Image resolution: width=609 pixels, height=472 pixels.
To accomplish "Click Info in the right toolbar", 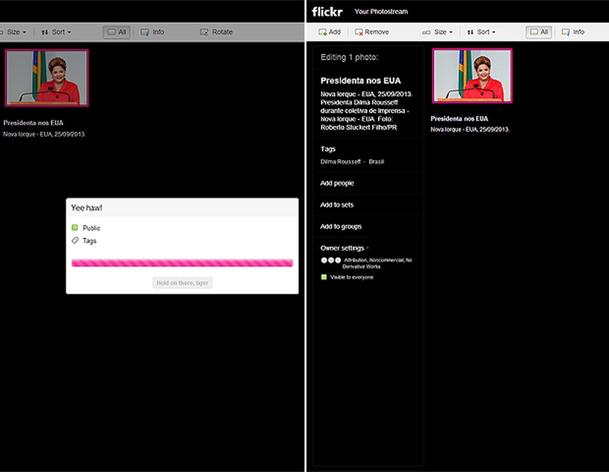I will (573, 32).
